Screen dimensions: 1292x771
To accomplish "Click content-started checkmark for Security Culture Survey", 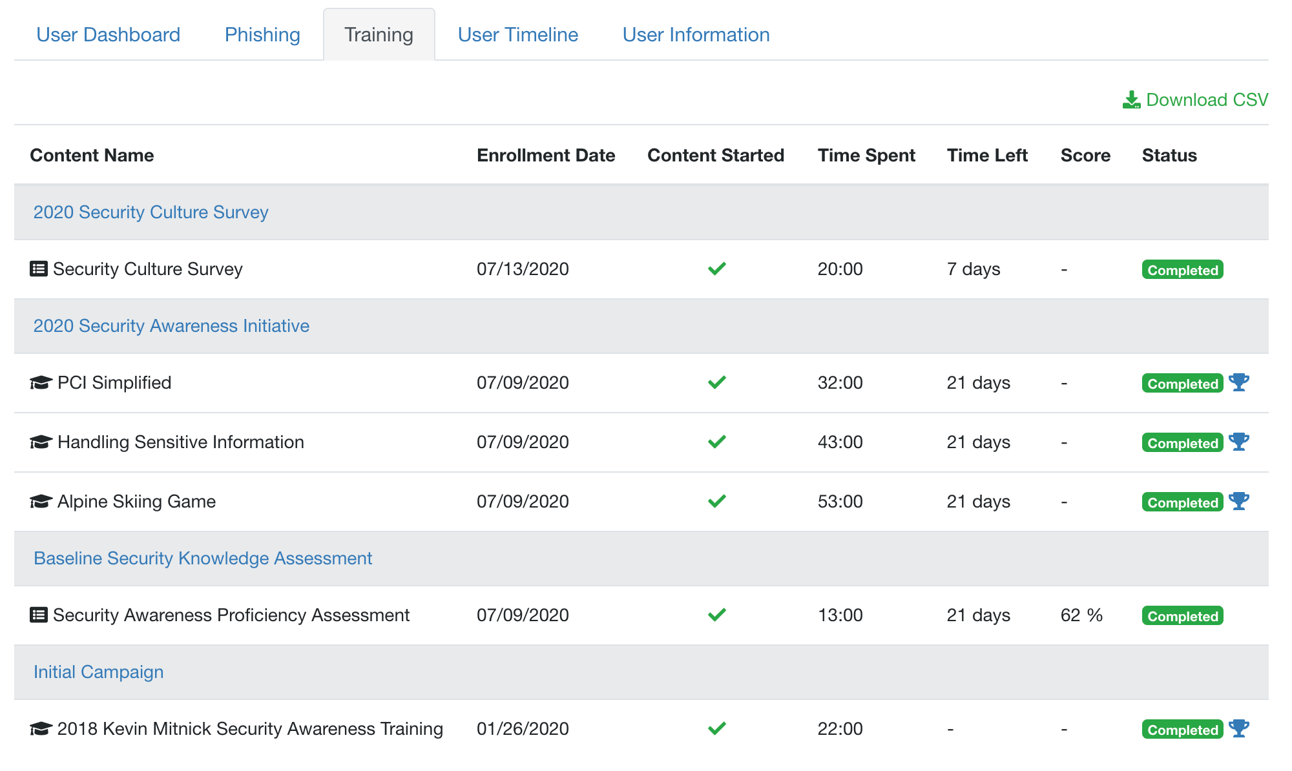I will pos(717,269).
